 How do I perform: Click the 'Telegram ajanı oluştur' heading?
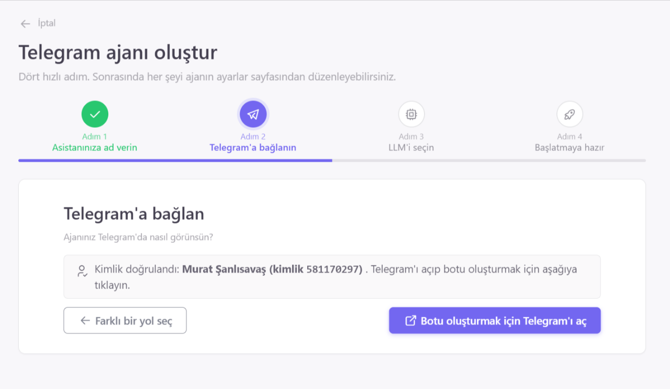click(x=118, y=53)
